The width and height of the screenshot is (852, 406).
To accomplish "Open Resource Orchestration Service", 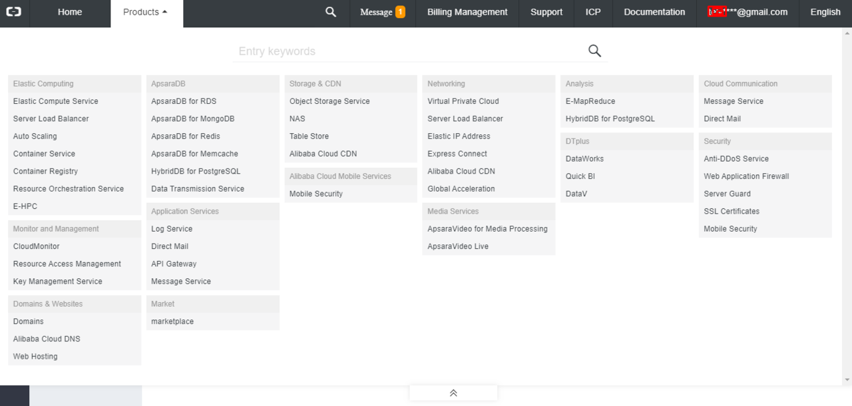I will [69, 188].
